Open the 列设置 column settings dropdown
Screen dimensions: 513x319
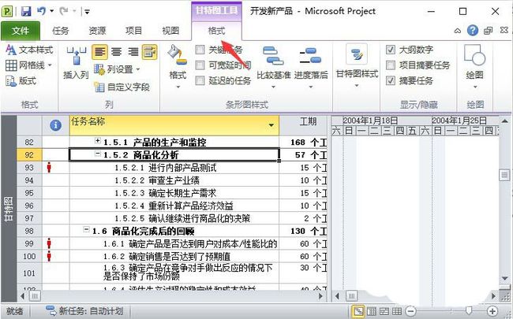[x=138, y=69]
